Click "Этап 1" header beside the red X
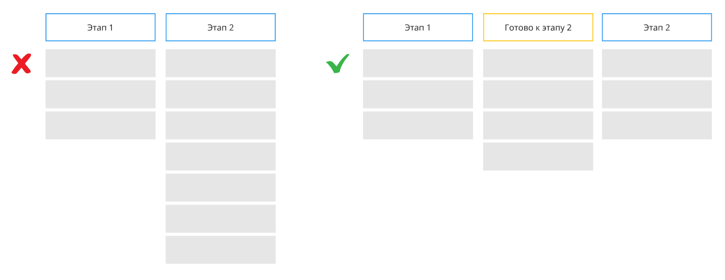 [x=100, y=27]
